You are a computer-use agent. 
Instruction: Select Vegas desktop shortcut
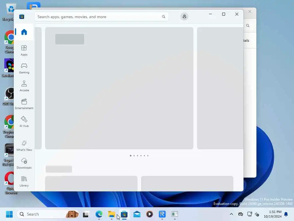[8, 155]
